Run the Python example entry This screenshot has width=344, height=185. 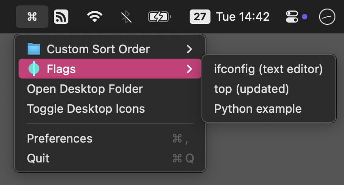click(x=258, y=109)
